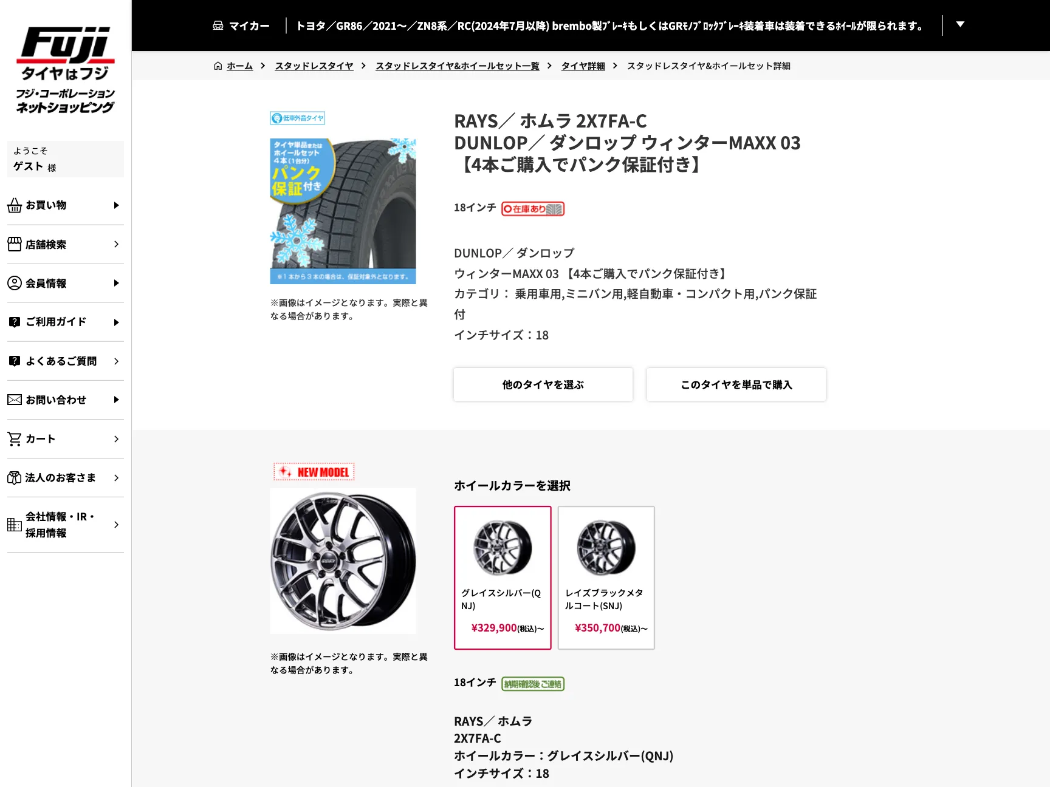This screenshot has height=787, width=1050.
Task: Expand the vehicle selector dropdown arrow
Action: 960,24
